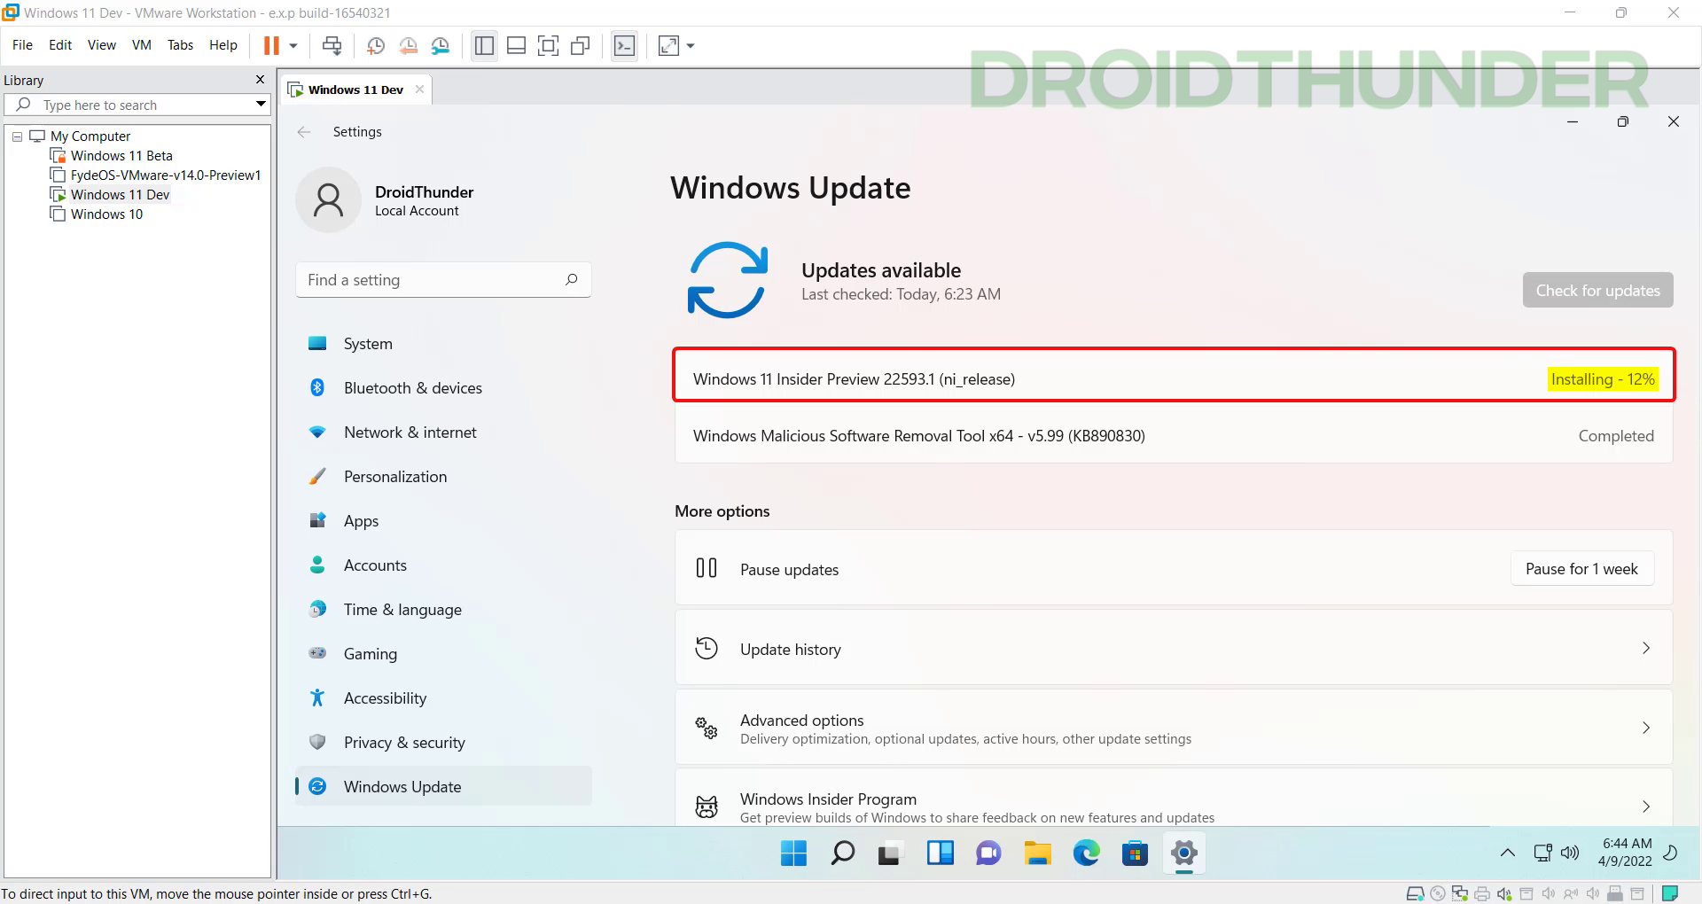The image size is (1702, 904).
Task: Open System settings
Action: [443, 344]
